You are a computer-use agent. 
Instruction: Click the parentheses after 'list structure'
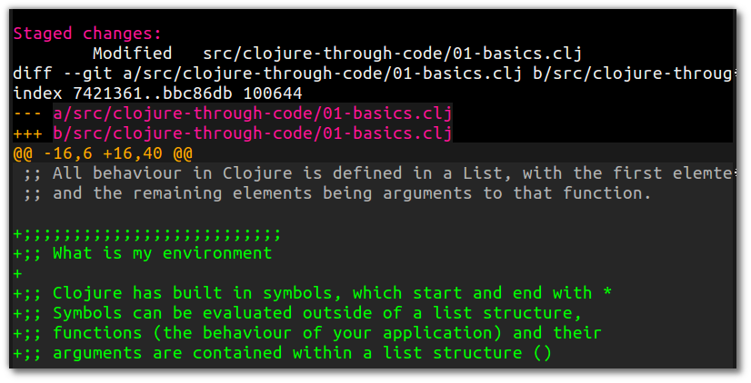click(x=542, y=353)
